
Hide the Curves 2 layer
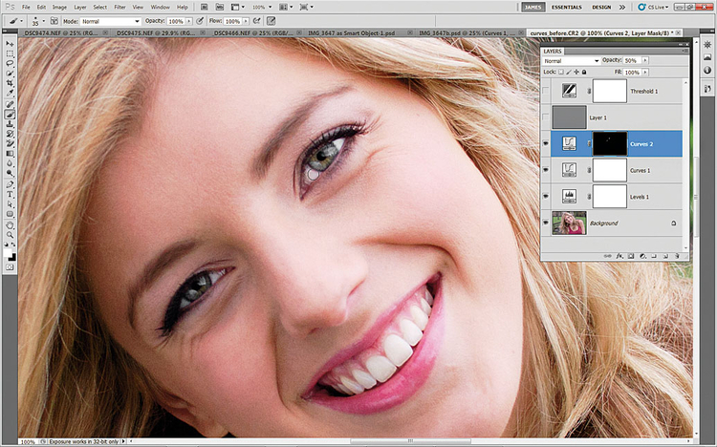(x=546, y=144)
